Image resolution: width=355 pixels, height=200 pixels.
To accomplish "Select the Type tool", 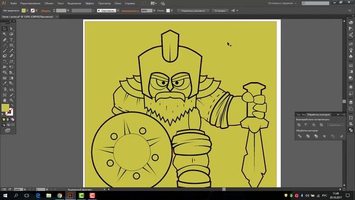I will coord(11,39).
